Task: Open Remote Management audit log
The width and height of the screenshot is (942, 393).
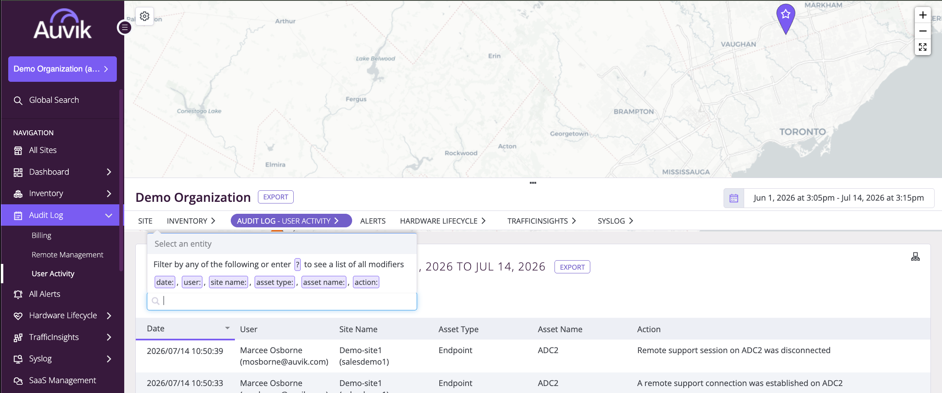Action: tap(67, 255)
